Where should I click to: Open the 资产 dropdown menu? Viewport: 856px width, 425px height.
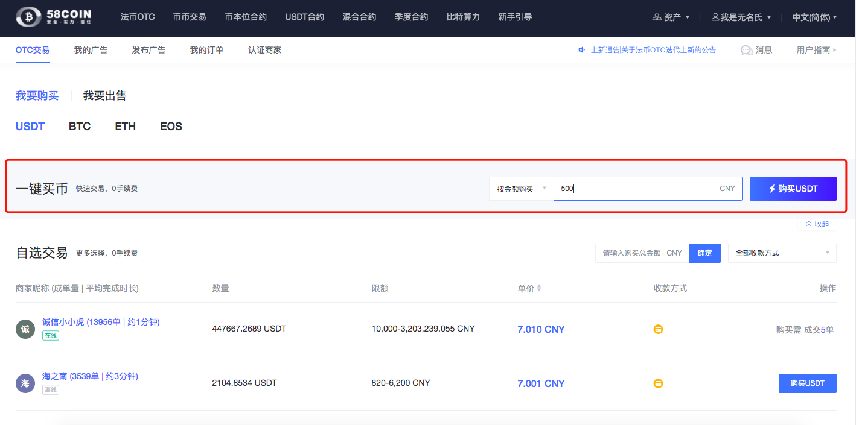click(671, 17)
